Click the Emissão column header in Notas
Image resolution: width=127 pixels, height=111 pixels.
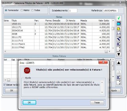pyautogui.click(x=56, y=21)
